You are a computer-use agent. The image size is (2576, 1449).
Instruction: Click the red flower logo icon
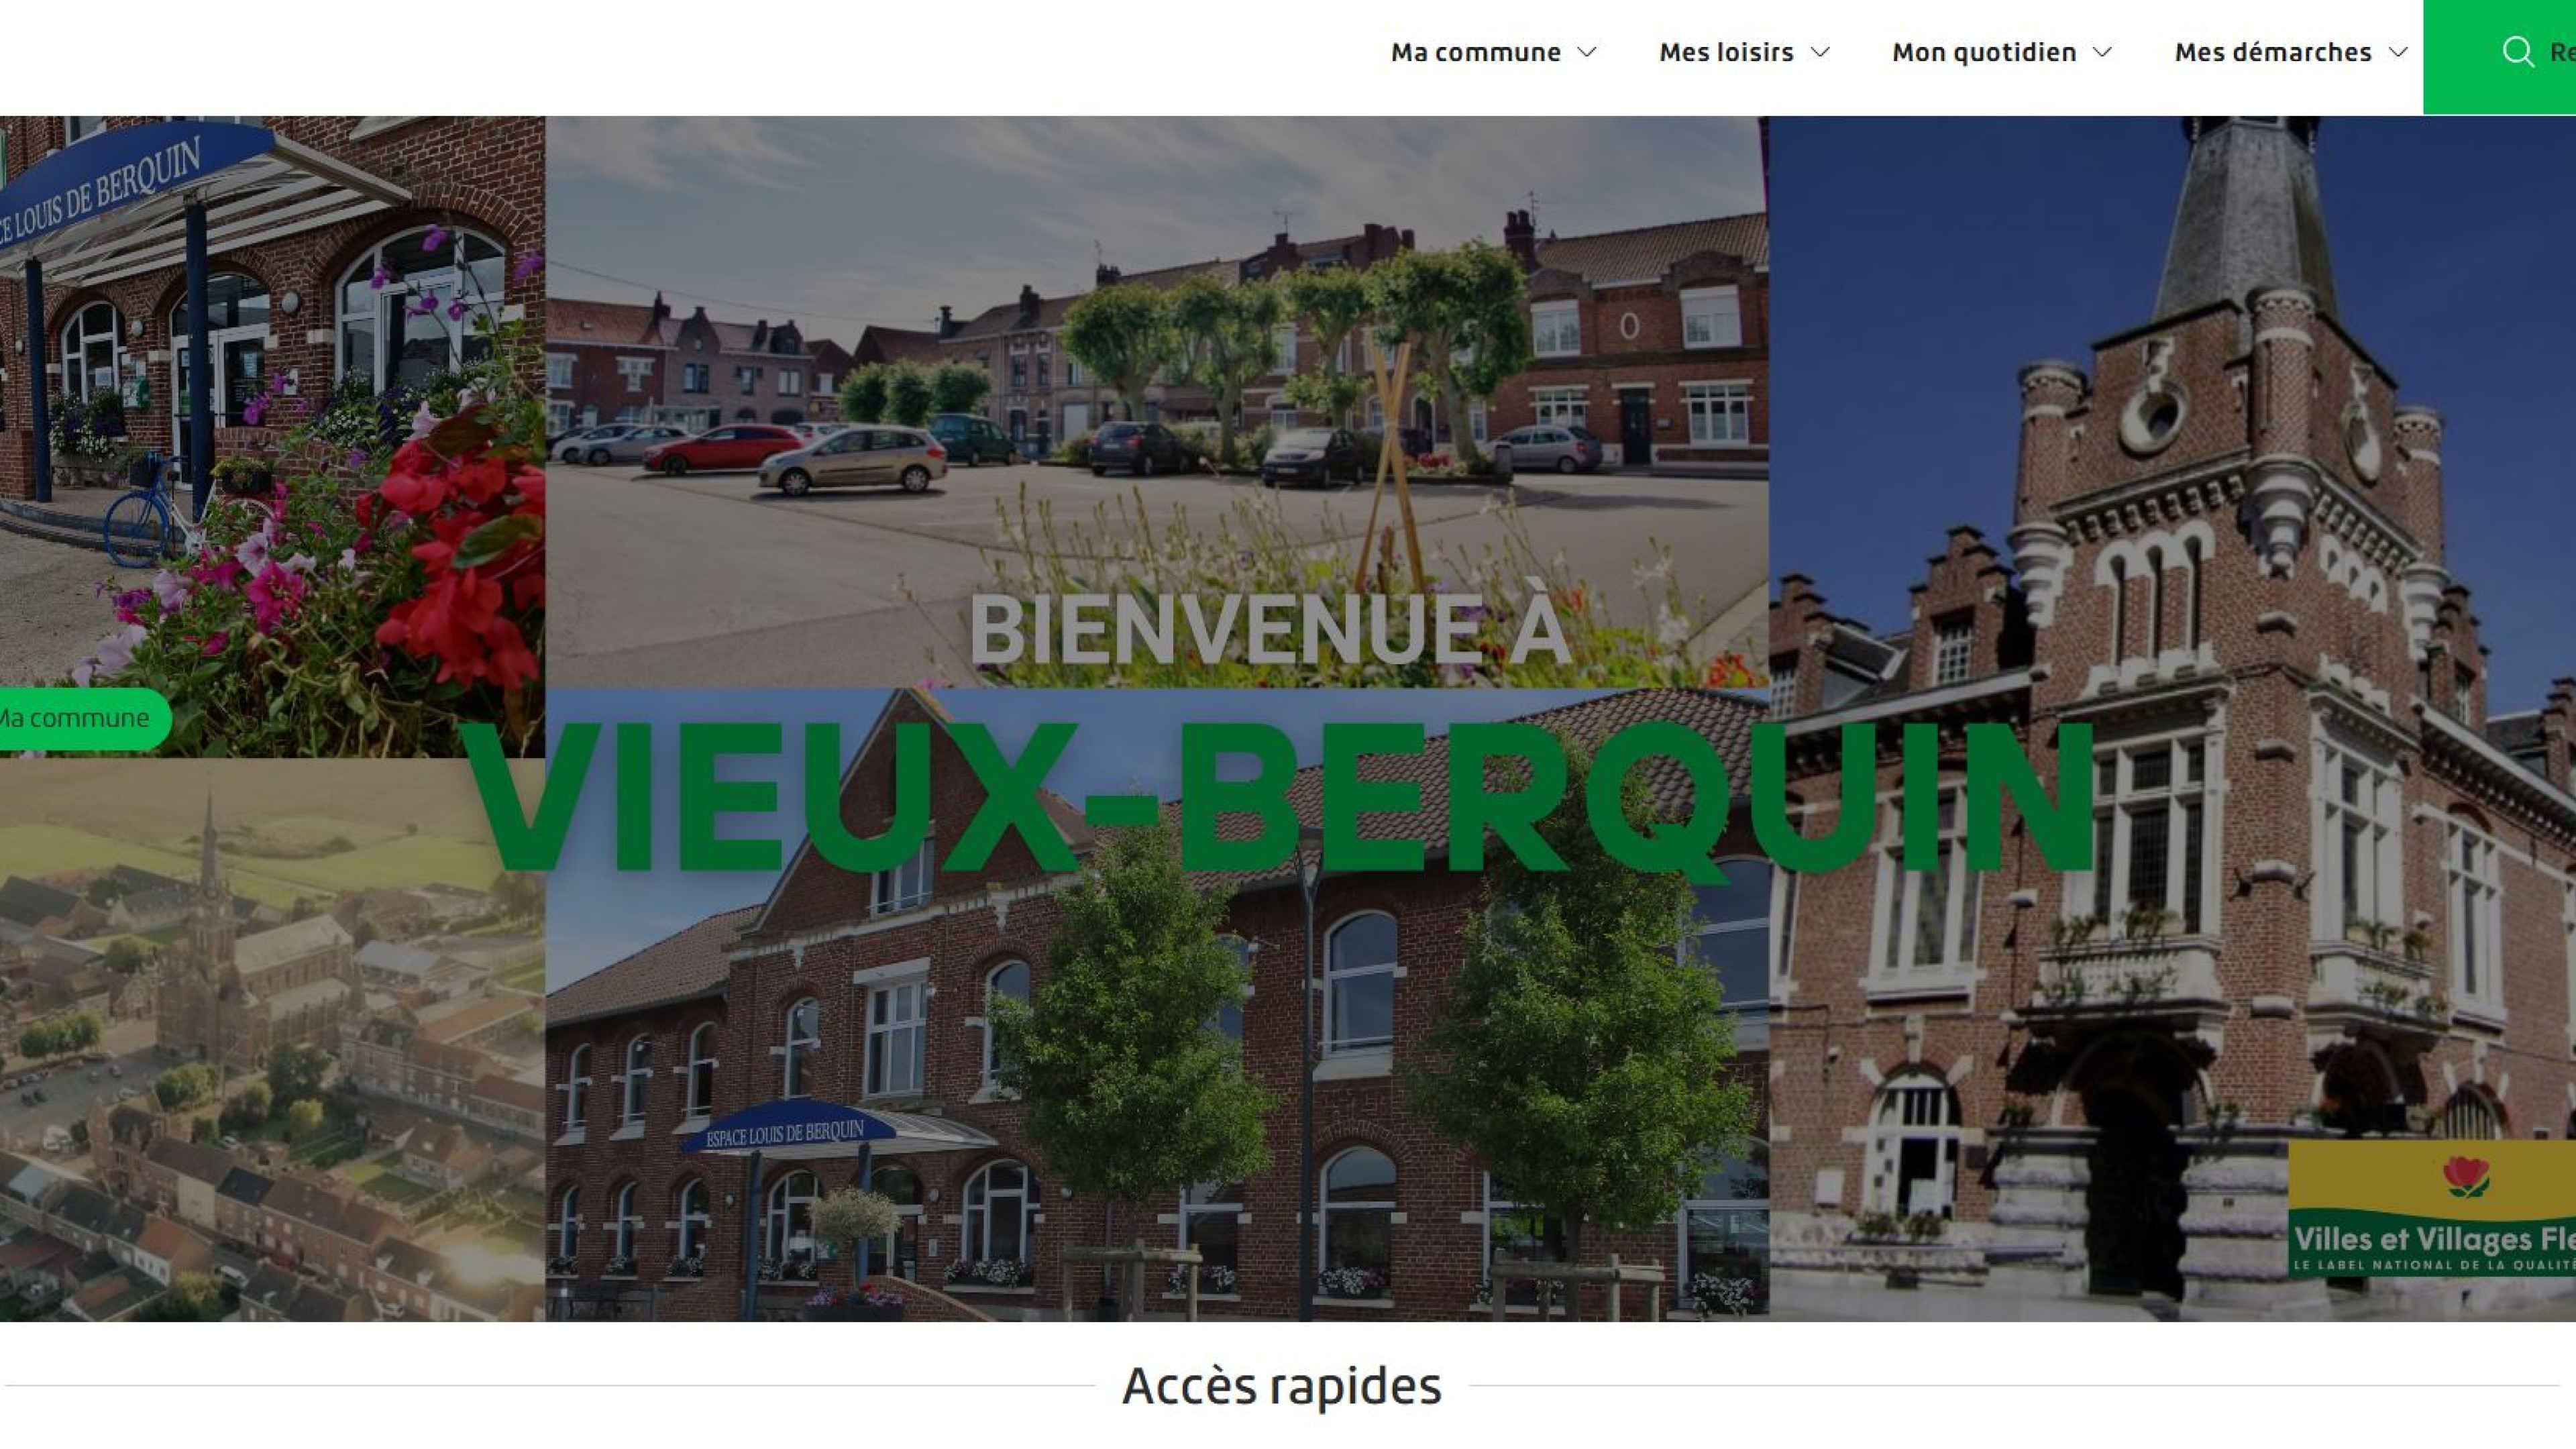2466,1176
